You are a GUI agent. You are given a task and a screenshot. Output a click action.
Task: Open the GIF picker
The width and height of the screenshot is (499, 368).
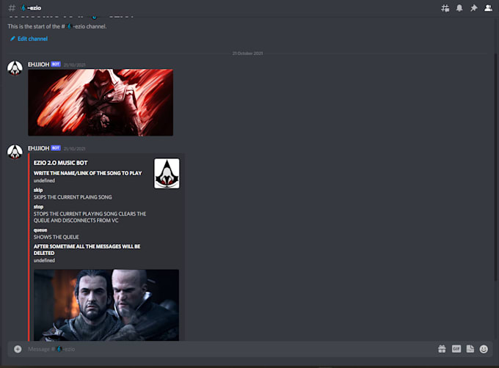(456, 349)
